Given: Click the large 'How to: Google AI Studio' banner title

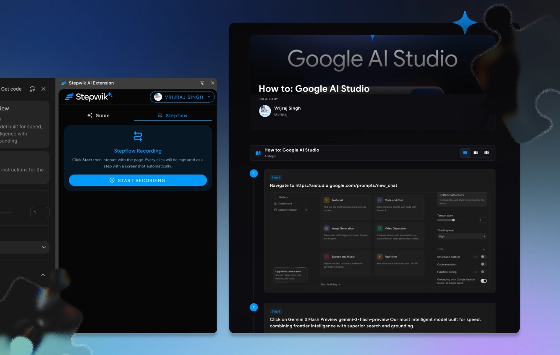Looking at the screenshot, I should 314,89.
